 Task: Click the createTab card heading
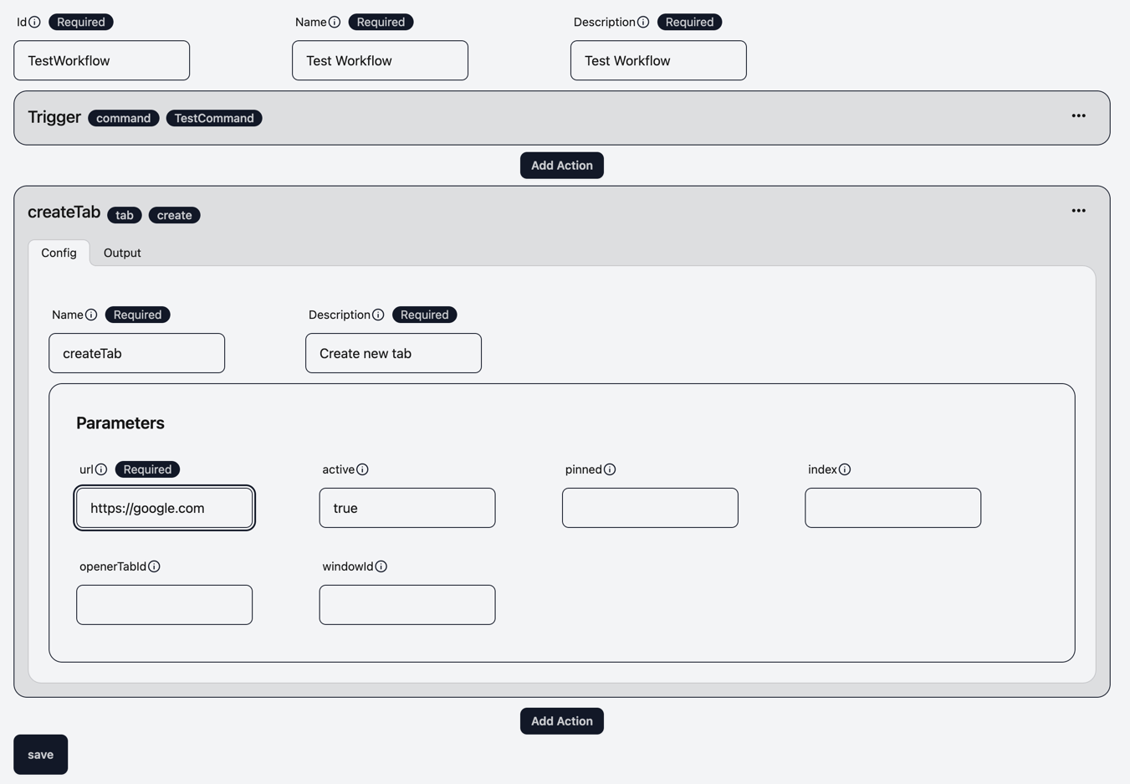tap(64, 212)
